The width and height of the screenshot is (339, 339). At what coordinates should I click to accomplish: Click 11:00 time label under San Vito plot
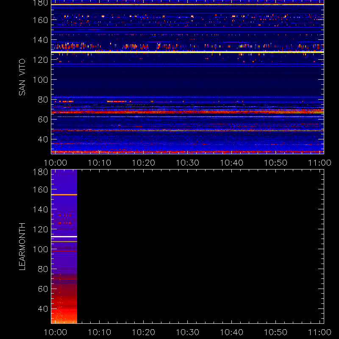coord(320,163)
